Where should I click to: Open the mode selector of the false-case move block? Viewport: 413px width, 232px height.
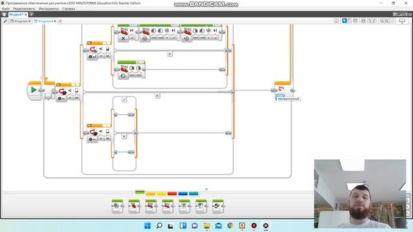click(x=123, y=76)
